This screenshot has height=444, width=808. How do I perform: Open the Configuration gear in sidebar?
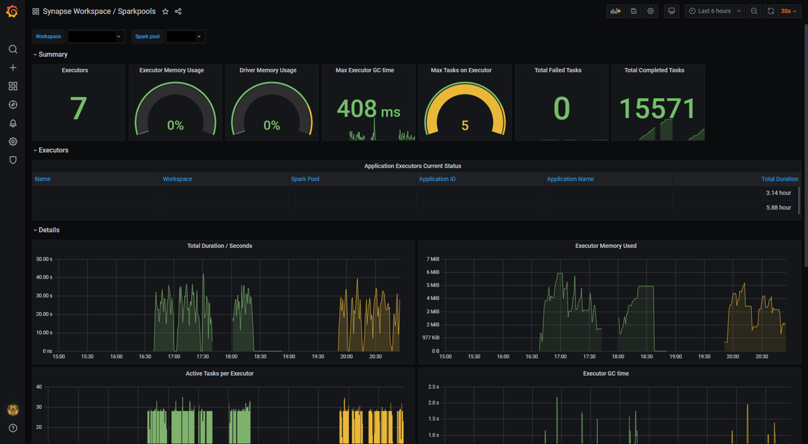13,142
